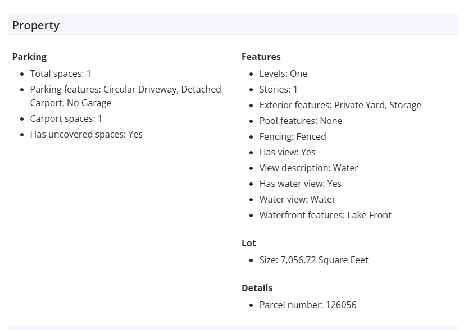
Task: Click the Parcel number: 126056 entry
Action: point(308,305)
